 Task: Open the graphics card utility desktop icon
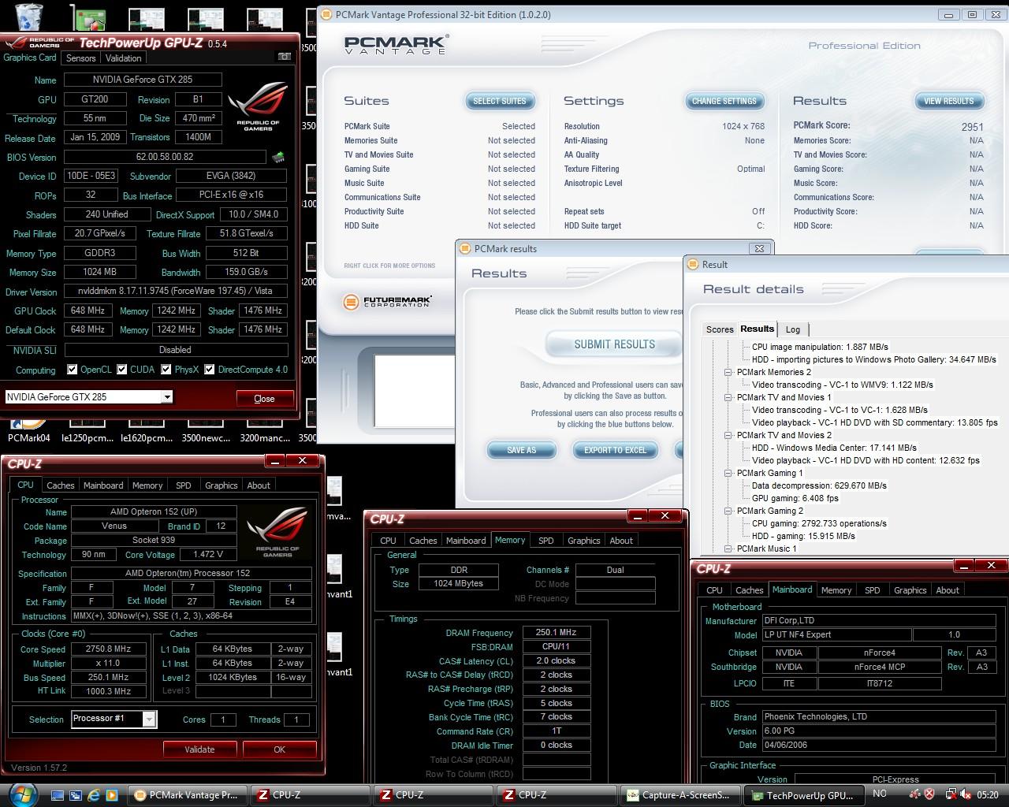[x=87, y=17]
